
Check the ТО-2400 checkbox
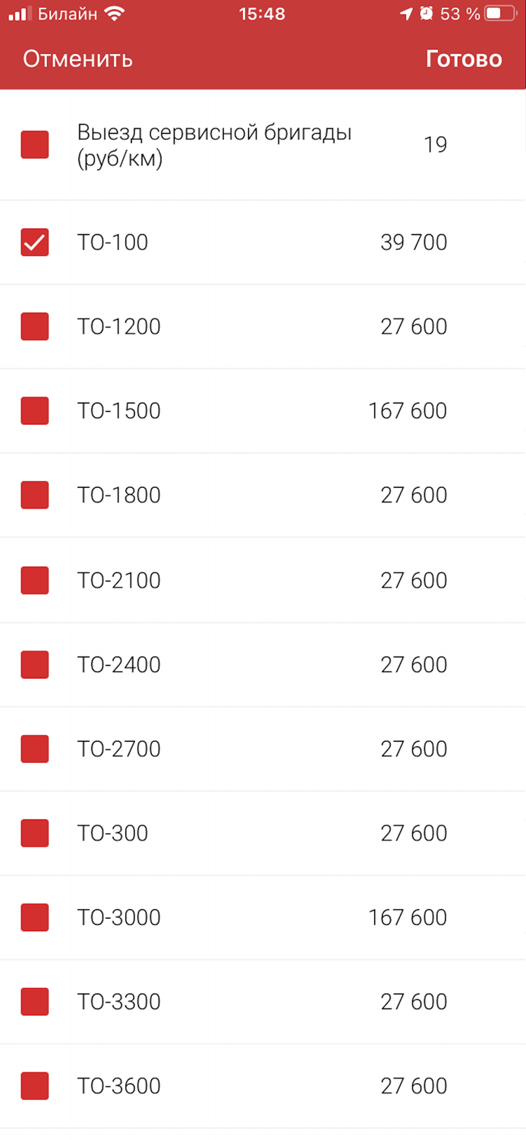pyautogui.click(x=35, y=665)
